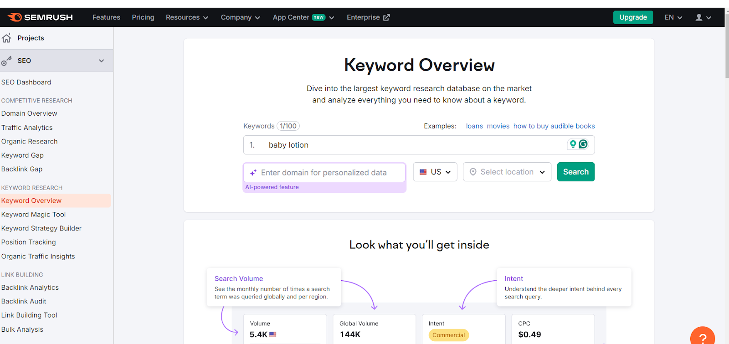Open Backlink Audit in sidebar
This screenshot has width=729, height=344.
point(24,301)
